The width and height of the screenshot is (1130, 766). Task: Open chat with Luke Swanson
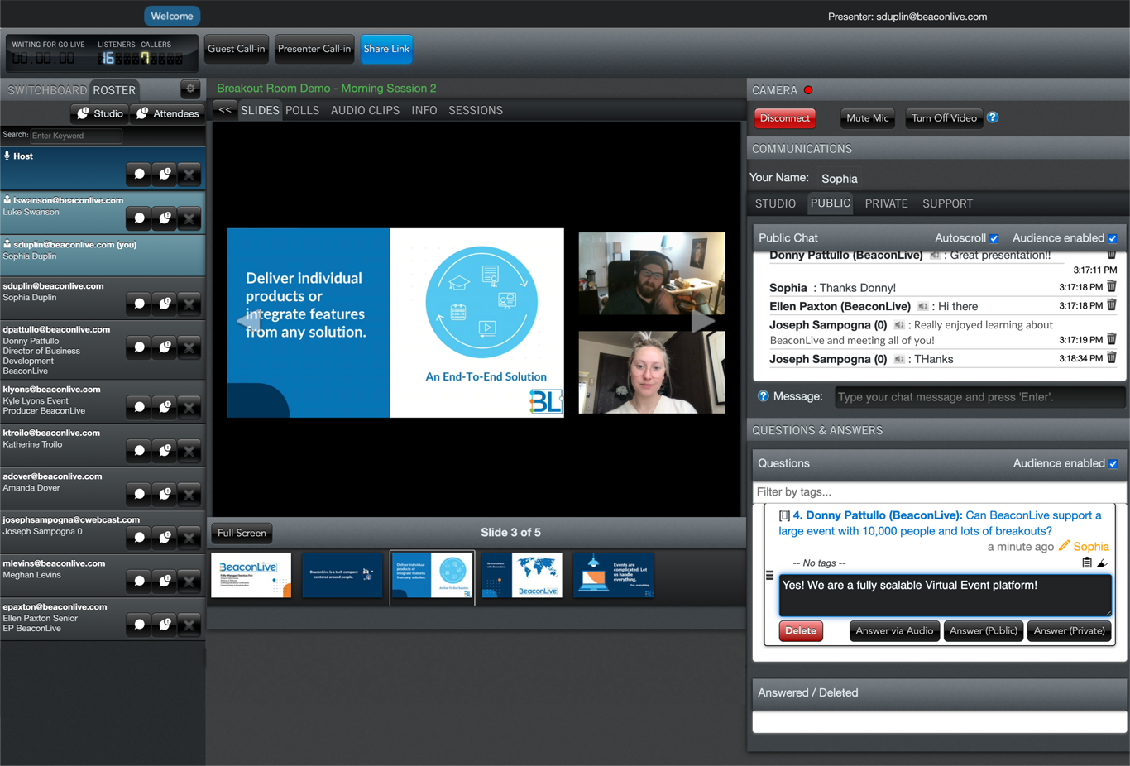pos(139,218)
